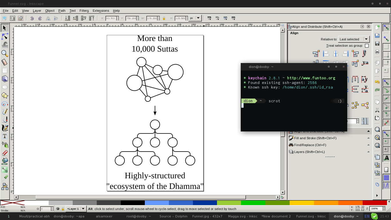Toggle snap to page border button

(386, 170)
